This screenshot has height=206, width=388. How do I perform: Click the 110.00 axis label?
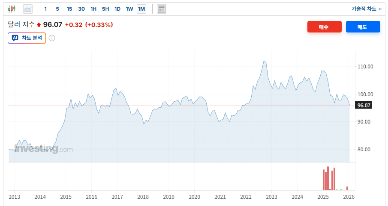tap(365, 67)
